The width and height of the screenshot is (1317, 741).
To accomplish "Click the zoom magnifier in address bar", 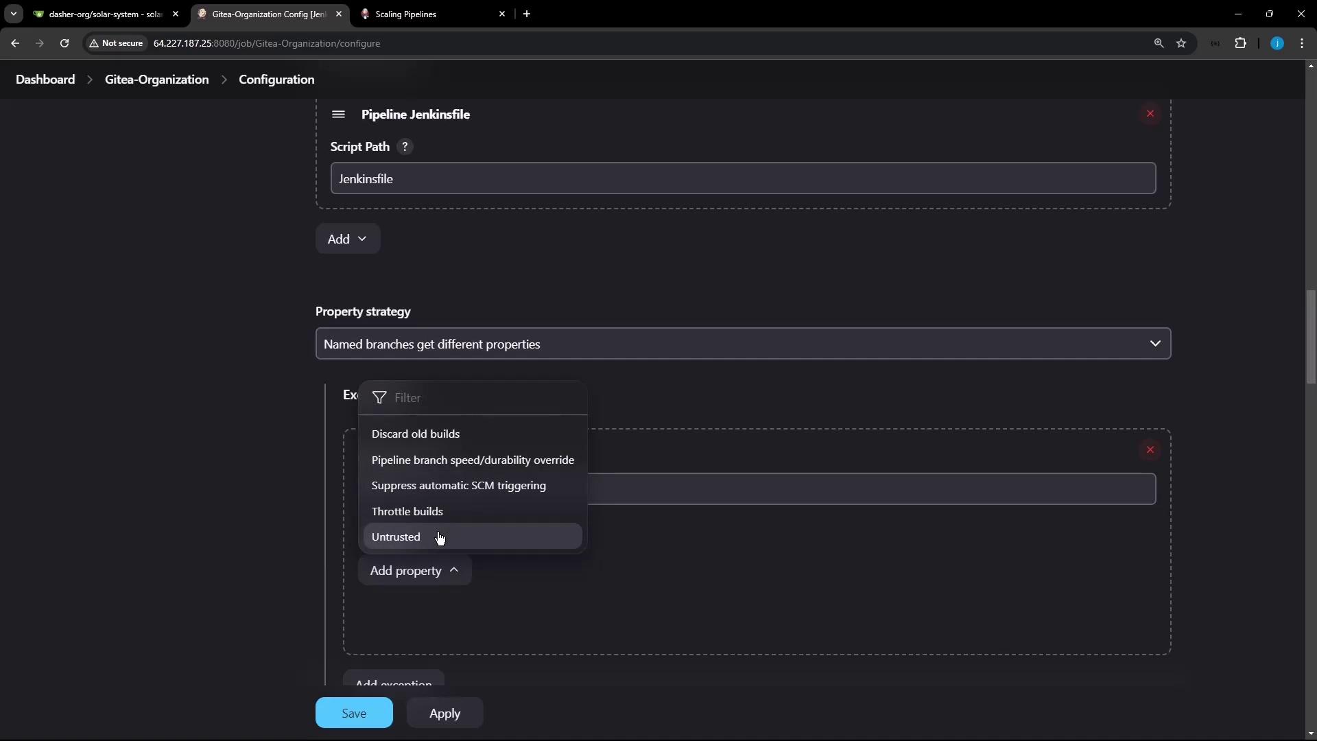I will pos(1159,43).
